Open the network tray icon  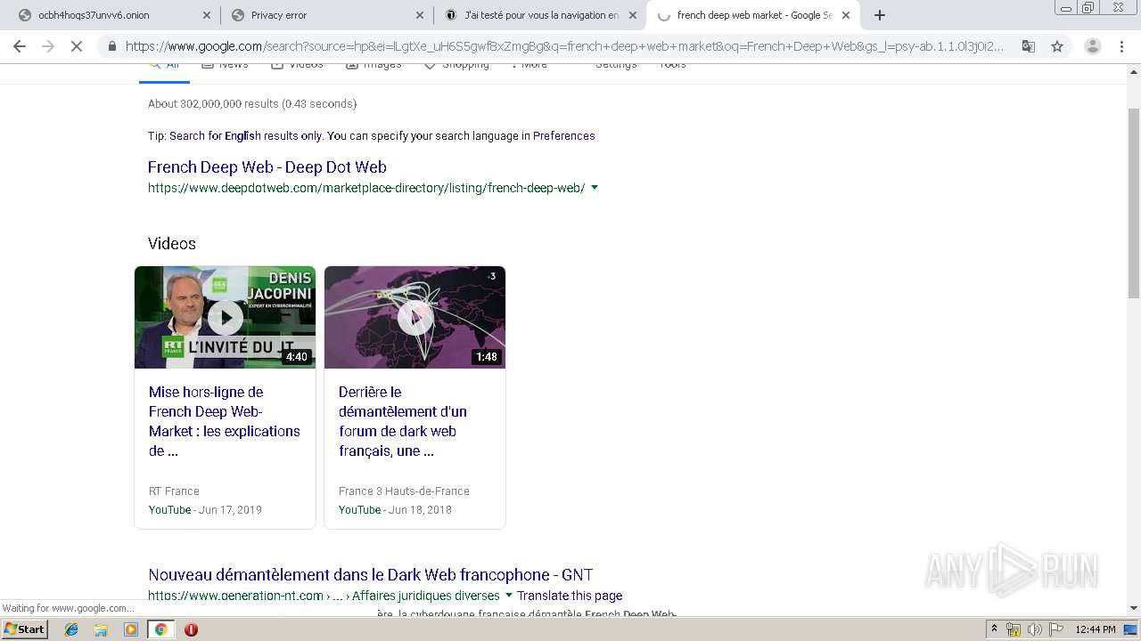(1013, 629)
